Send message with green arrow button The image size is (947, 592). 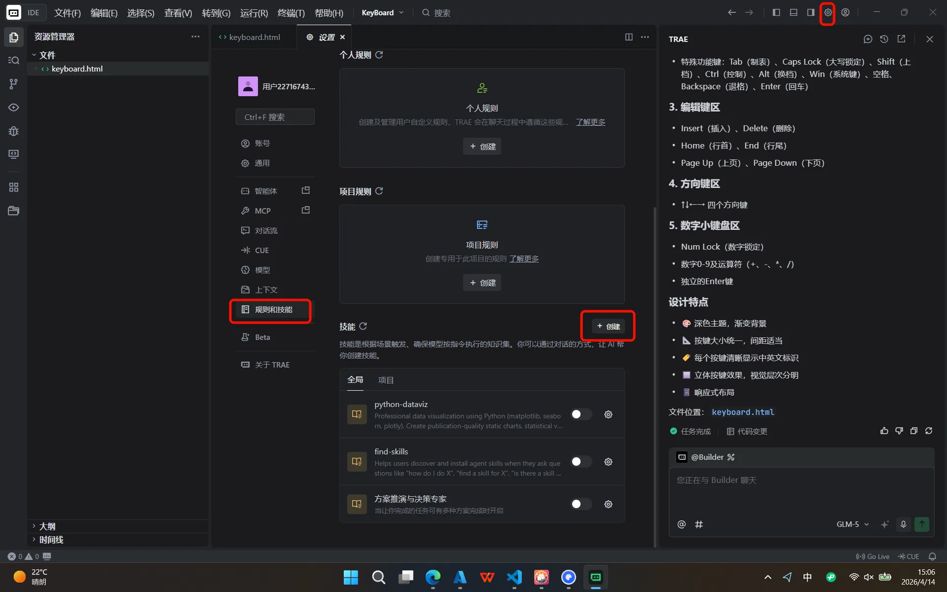click(922, 524)
